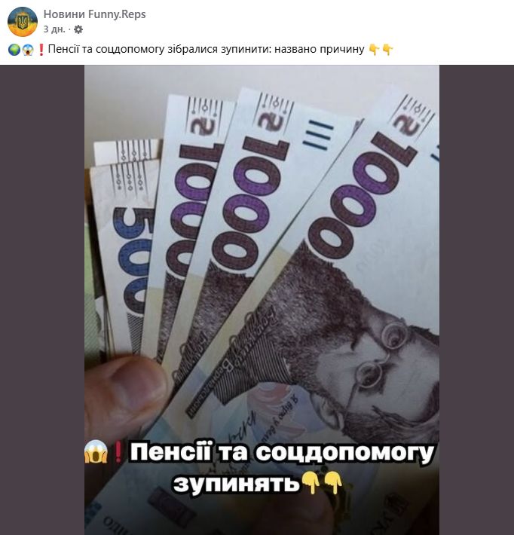This screenshot has height=535, width=514.
Task: Click the post caption text about пенсії
Action: coord(207,50)
